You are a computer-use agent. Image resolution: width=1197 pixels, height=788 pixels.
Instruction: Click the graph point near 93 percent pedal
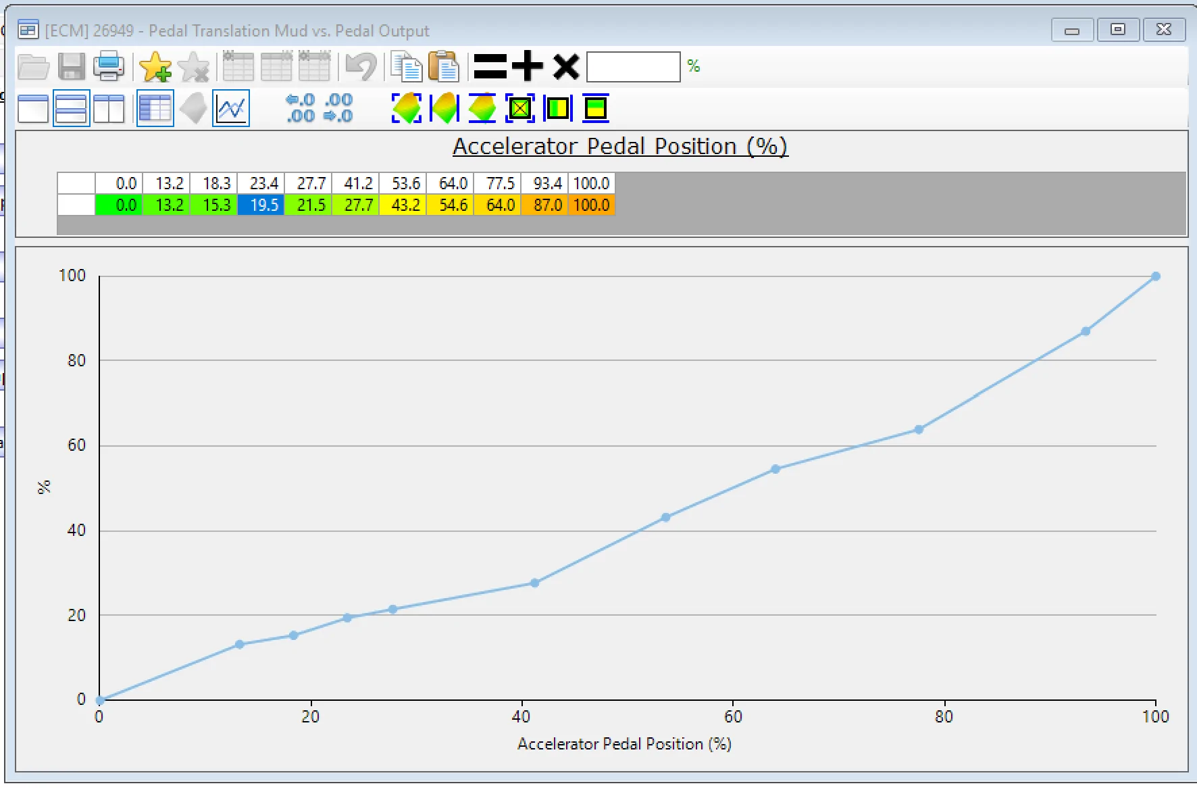[x=1086, y=331]
